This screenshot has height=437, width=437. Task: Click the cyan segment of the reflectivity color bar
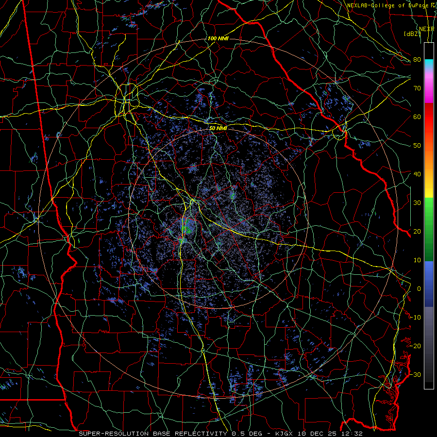tap(429, 64)
